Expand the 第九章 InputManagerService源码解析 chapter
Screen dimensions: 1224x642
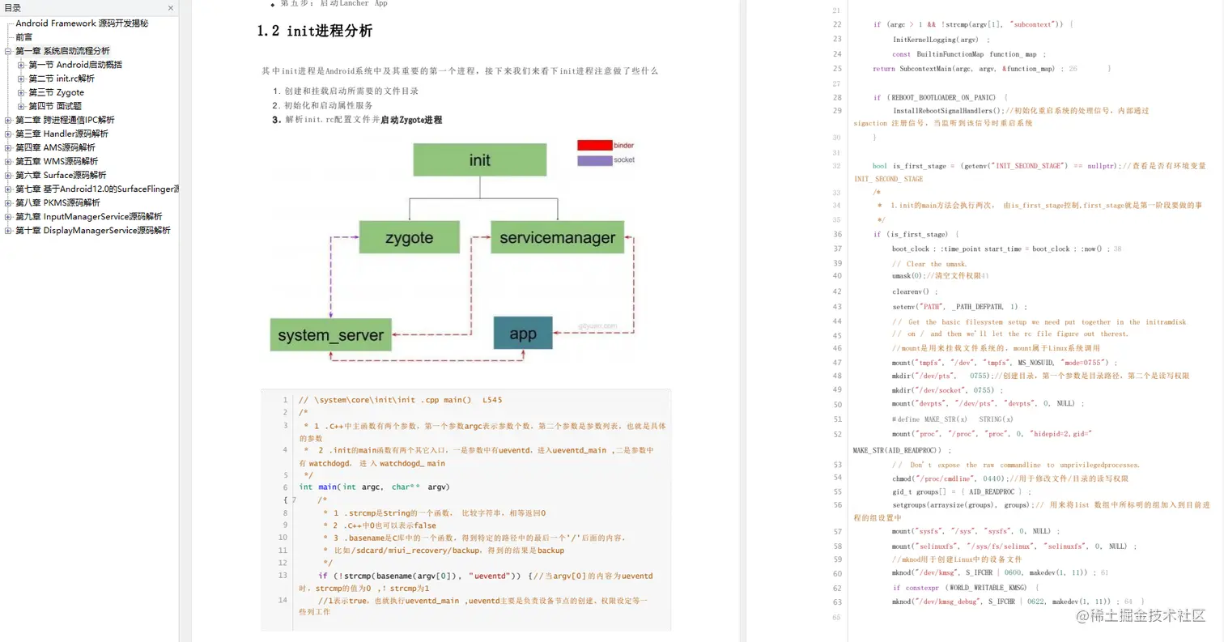coord(10,216)
